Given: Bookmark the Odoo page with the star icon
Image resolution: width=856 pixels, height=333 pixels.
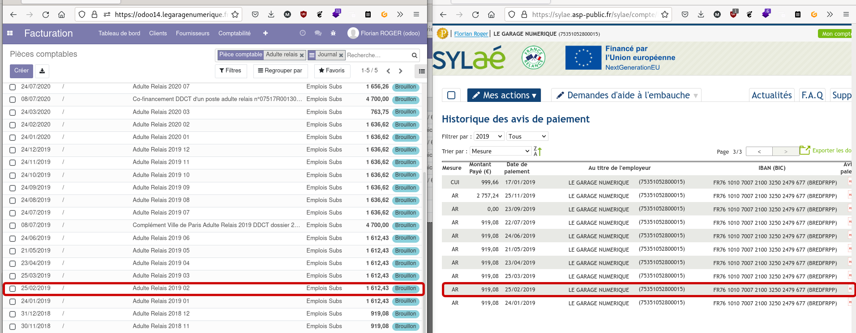Looking at the screenshot, I should click(235, 15).
